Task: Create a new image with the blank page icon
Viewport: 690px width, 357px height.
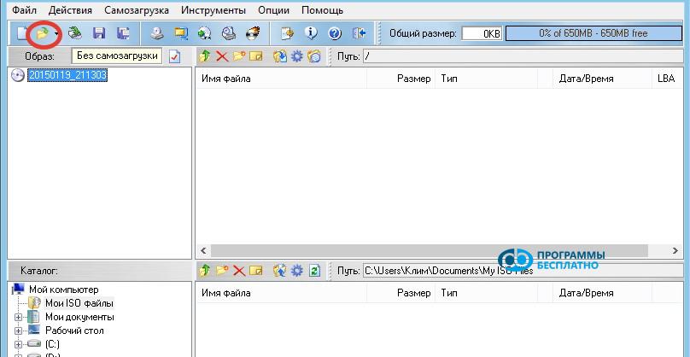Action: 21,33
